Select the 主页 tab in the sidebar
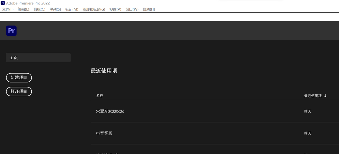Screen dimensions: 339x154 (38, 58)
